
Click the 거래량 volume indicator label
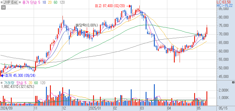click(x=9, y=83)
